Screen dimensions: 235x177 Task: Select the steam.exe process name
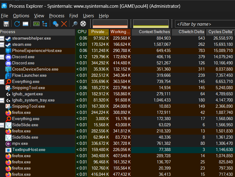[22, 45]
